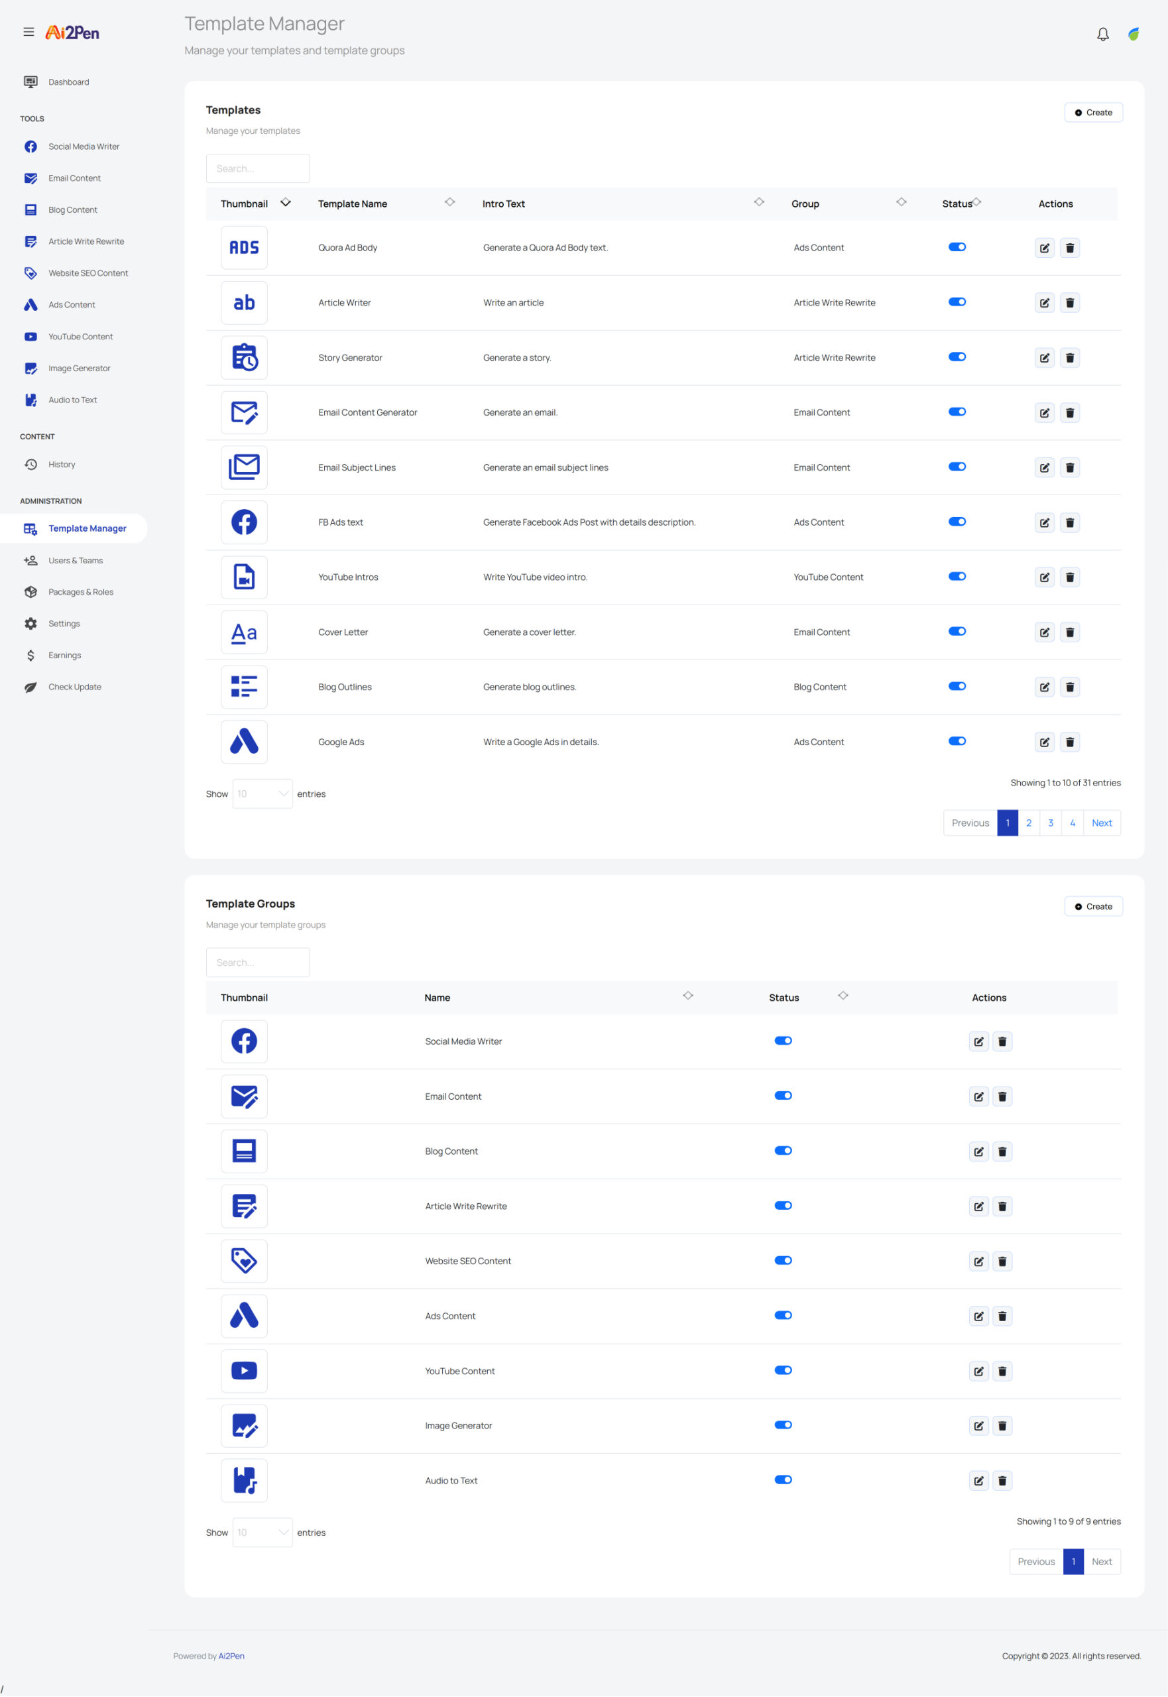Open the hamburger menu icon
Viewport: 1168px width, 1697px height.
point(29,32)
